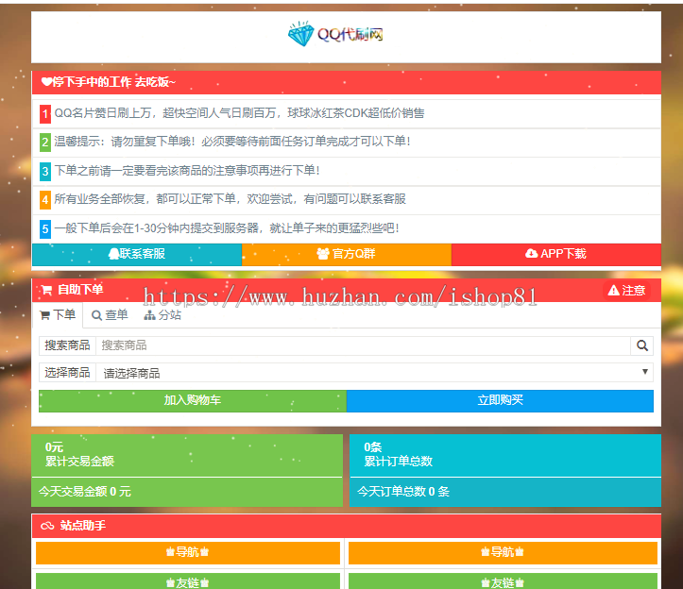Screen dimensions: 683x589
Task: Click the number 4 badge on the 所有业务 notice
Action: (x=45, y=200)
